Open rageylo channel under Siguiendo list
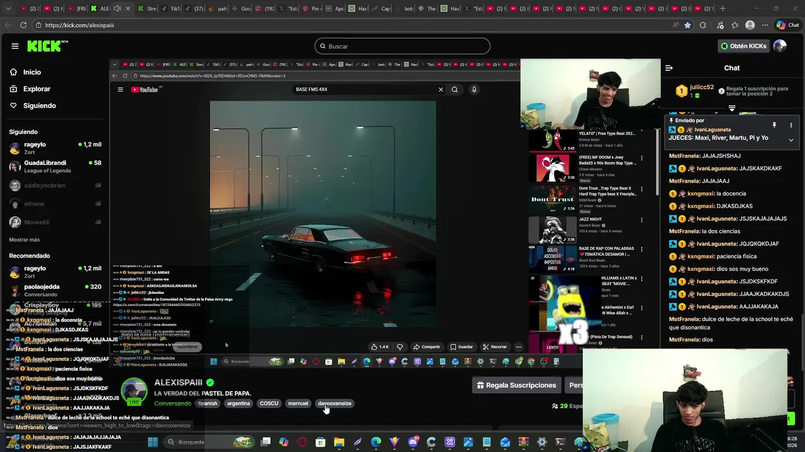This screenshot has height=452, width=805. (55, 148)
